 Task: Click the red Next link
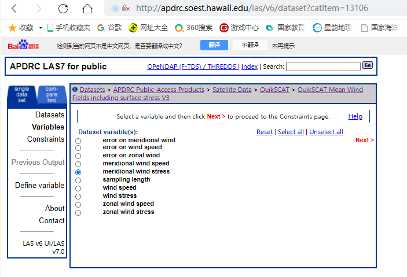(x=364, y=140)
